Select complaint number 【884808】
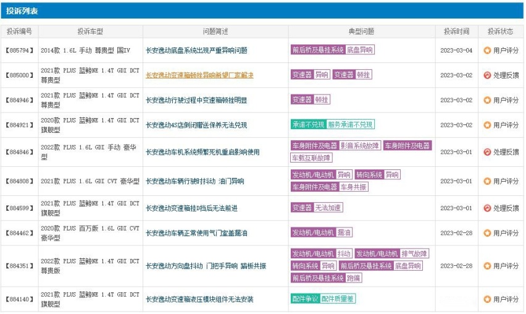 click(x=20, y=181)
